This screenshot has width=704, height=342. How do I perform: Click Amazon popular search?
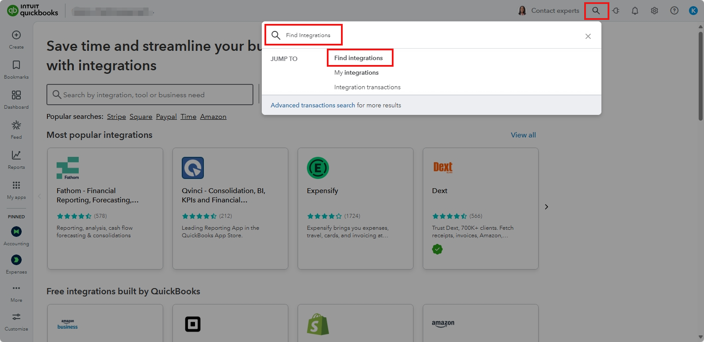213,117
